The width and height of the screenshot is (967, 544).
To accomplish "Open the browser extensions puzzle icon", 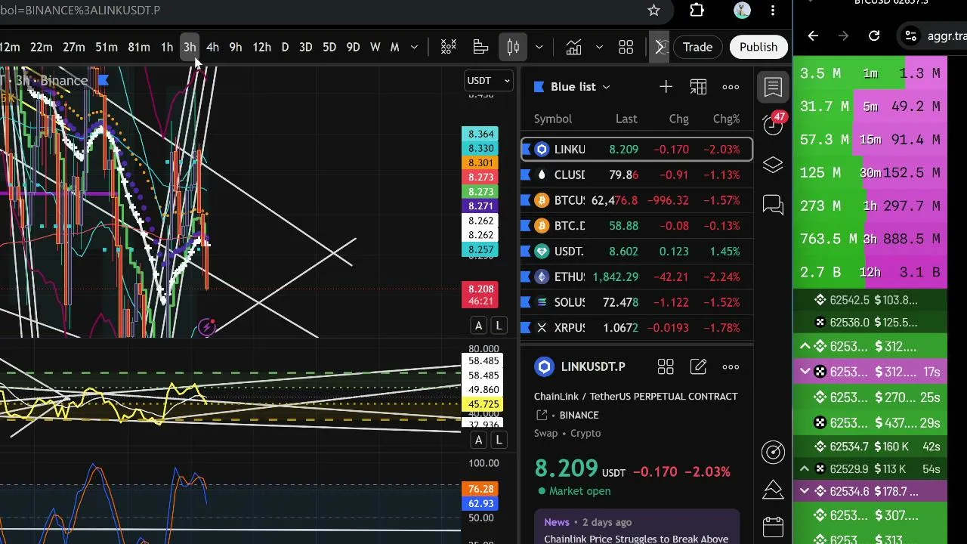I will [x=697, y=11].
